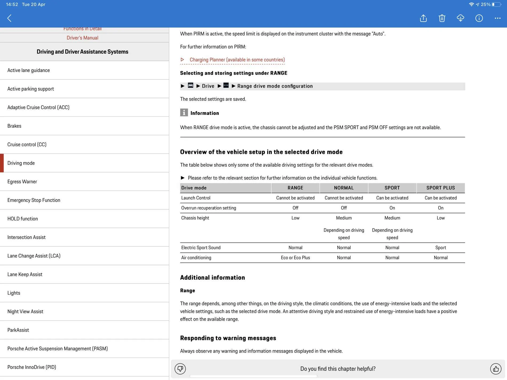This screenshot has width=507, height=380.
Task: Select the Driving mode chapter
Action: coord(84,163)
